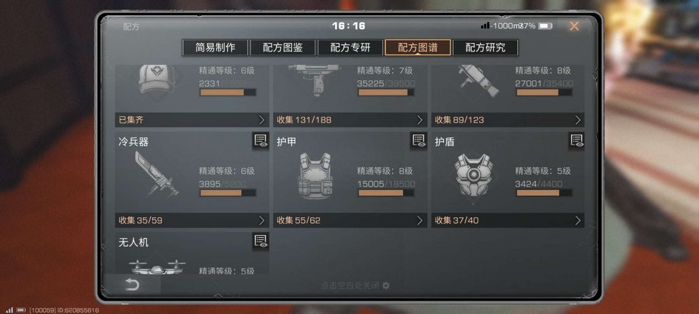The image size is (699, 314).
Task: Switch to the 简易制作 tab
Action: tap(215, 48)
